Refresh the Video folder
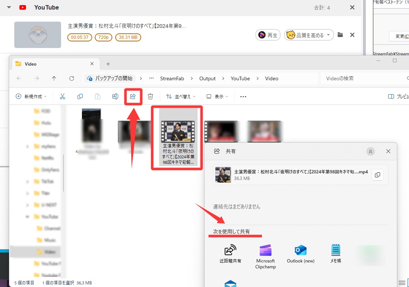Viewport: 409px width, 287px height. [71, 78]
